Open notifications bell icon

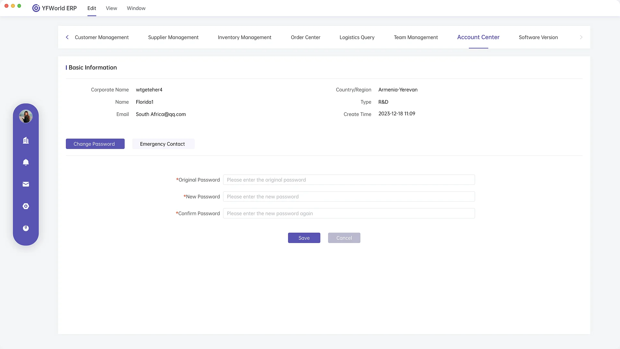(x=26, y=162)
